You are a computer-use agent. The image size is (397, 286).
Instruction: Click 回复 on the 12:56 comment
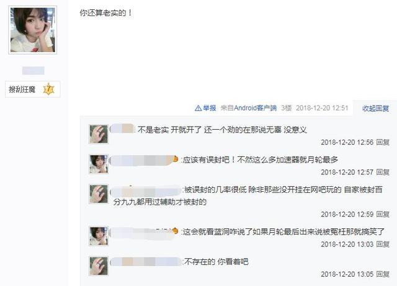pos(382,142)
